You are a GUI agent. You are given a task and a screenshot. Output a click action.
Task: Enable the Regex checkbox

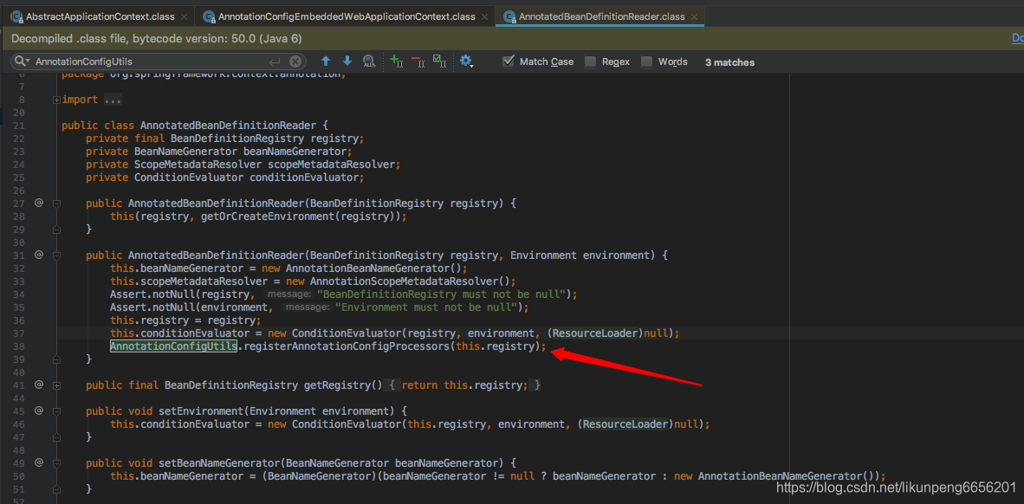[590, 62]
